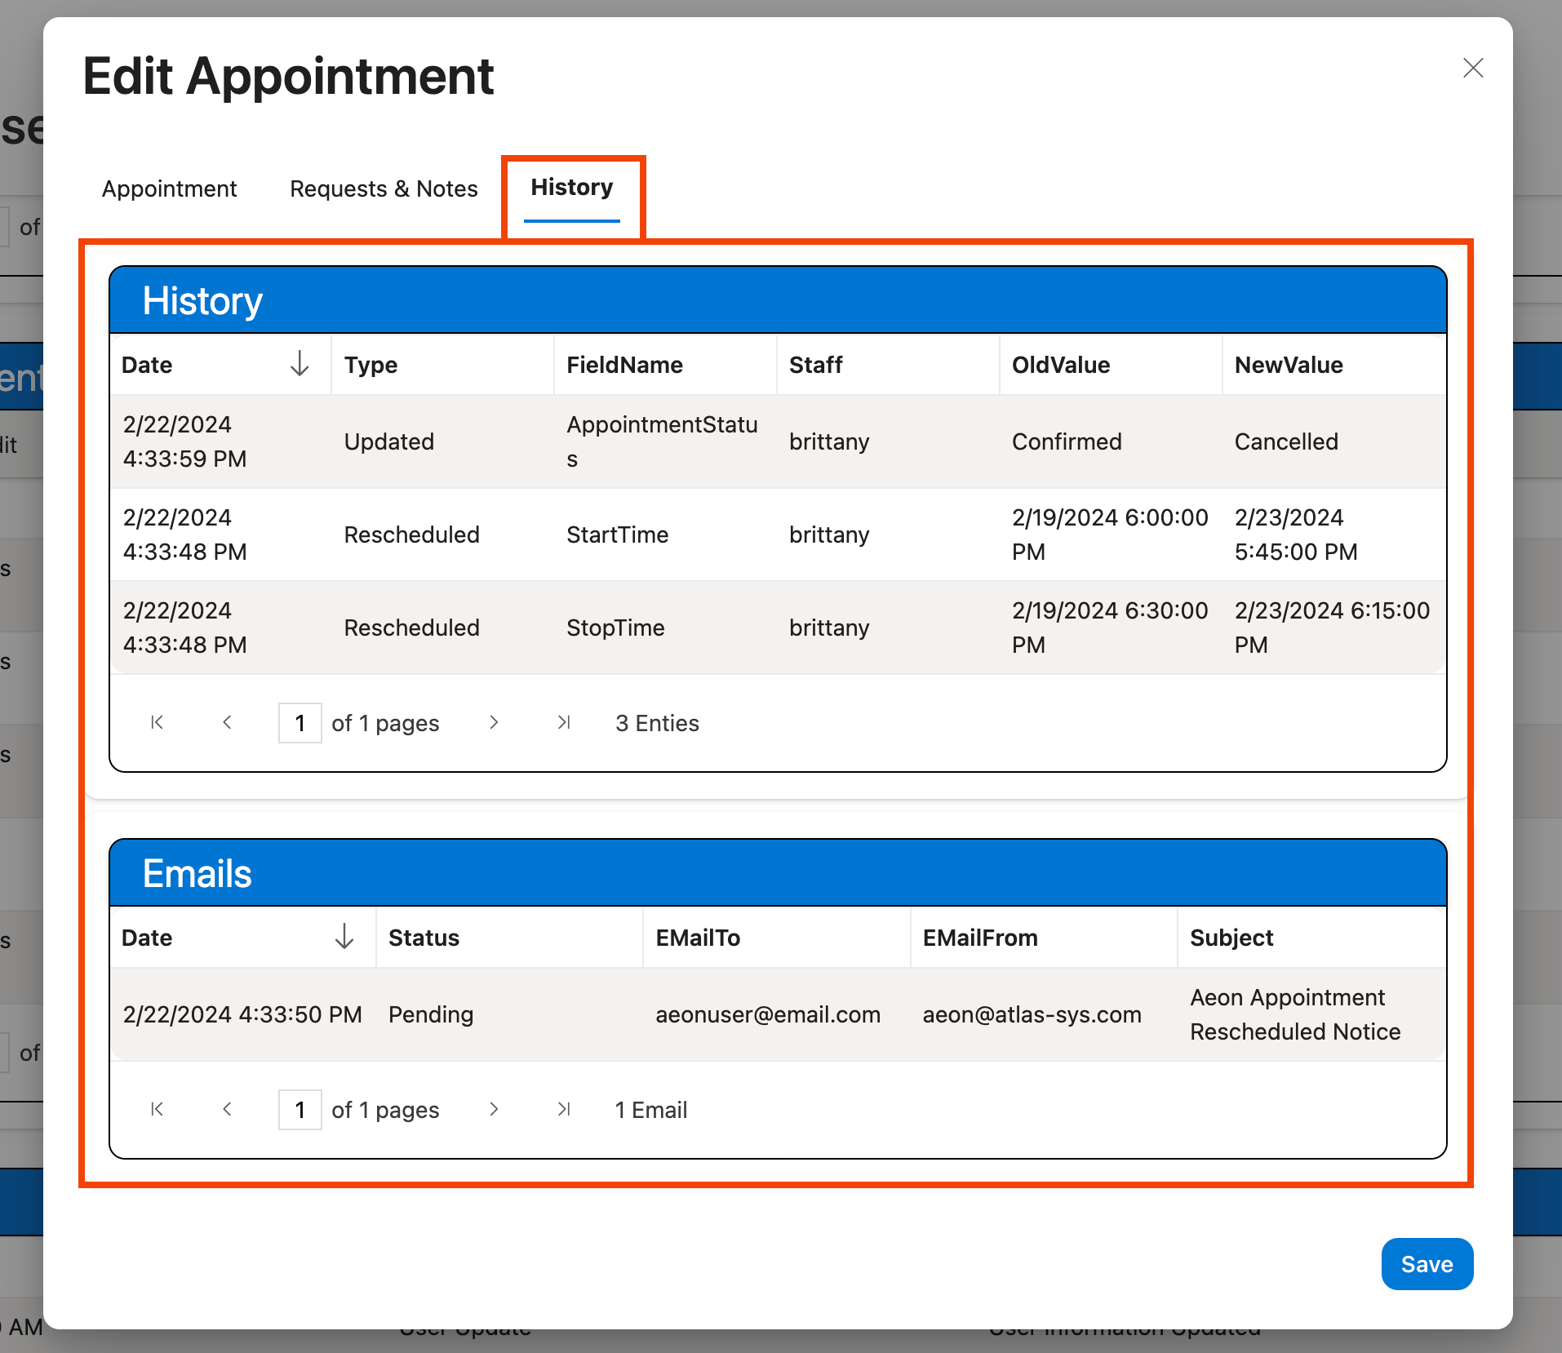Go to next History page
1562x1353 pixels.
[494, 722]
